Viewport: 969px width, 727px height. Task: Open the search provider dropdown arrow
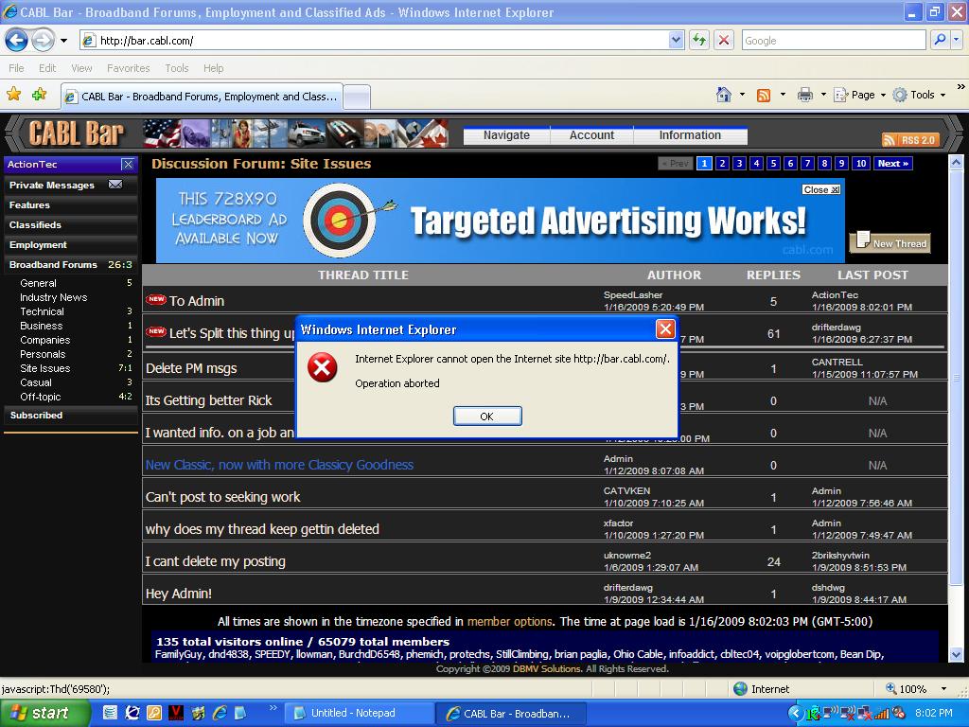pyautogui.click(x=957, y=40)
